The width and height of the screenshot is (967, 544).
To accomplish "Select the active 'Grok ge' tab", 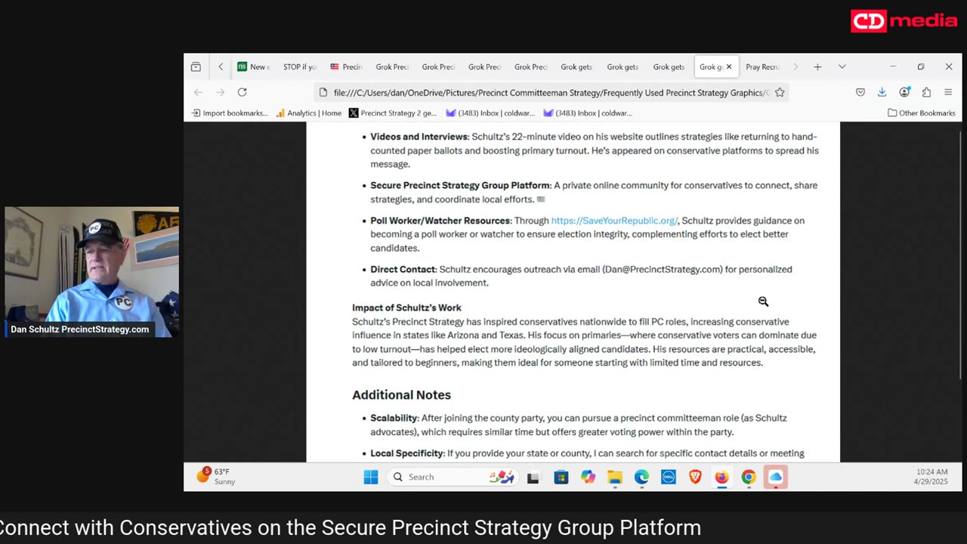I will (711, 66).
